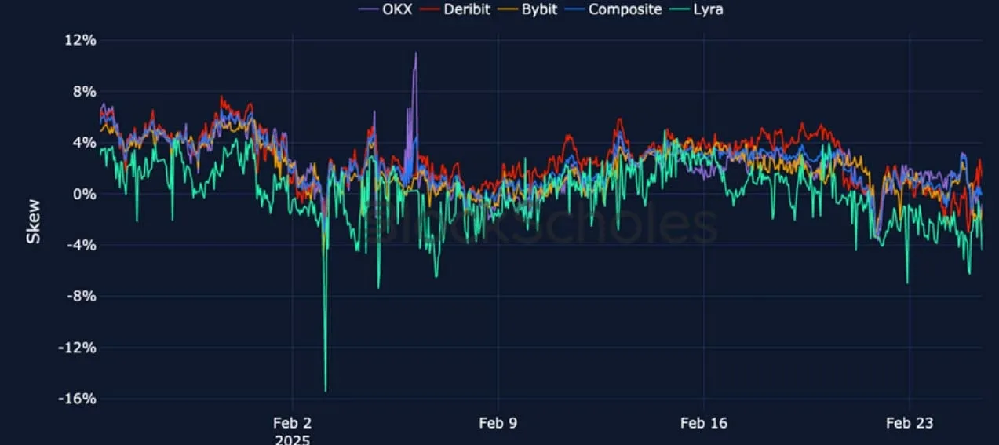Click the Feb 2 x-axis date label
This screenshot has width=999, height=445.
pos(292,424)
